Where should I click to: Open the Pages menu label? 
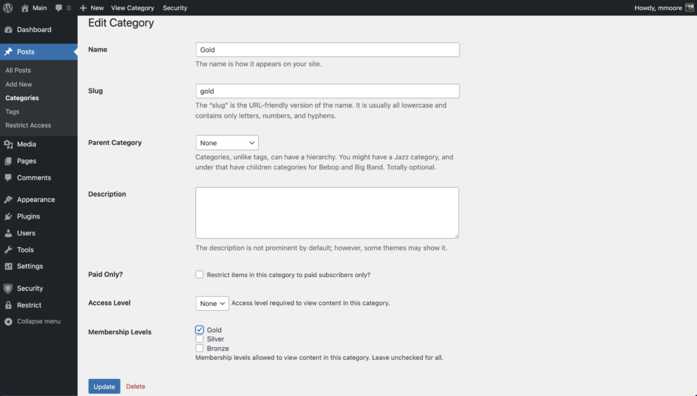click(x=27, y=161)
